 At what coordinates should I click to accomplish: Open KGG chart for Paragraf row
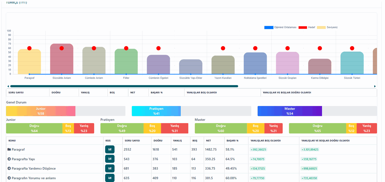click(x=110, y=150)
